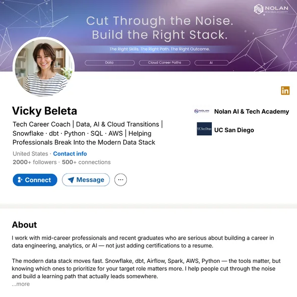
Task: Click the 2000+ followers count
Action: point(35,162)
